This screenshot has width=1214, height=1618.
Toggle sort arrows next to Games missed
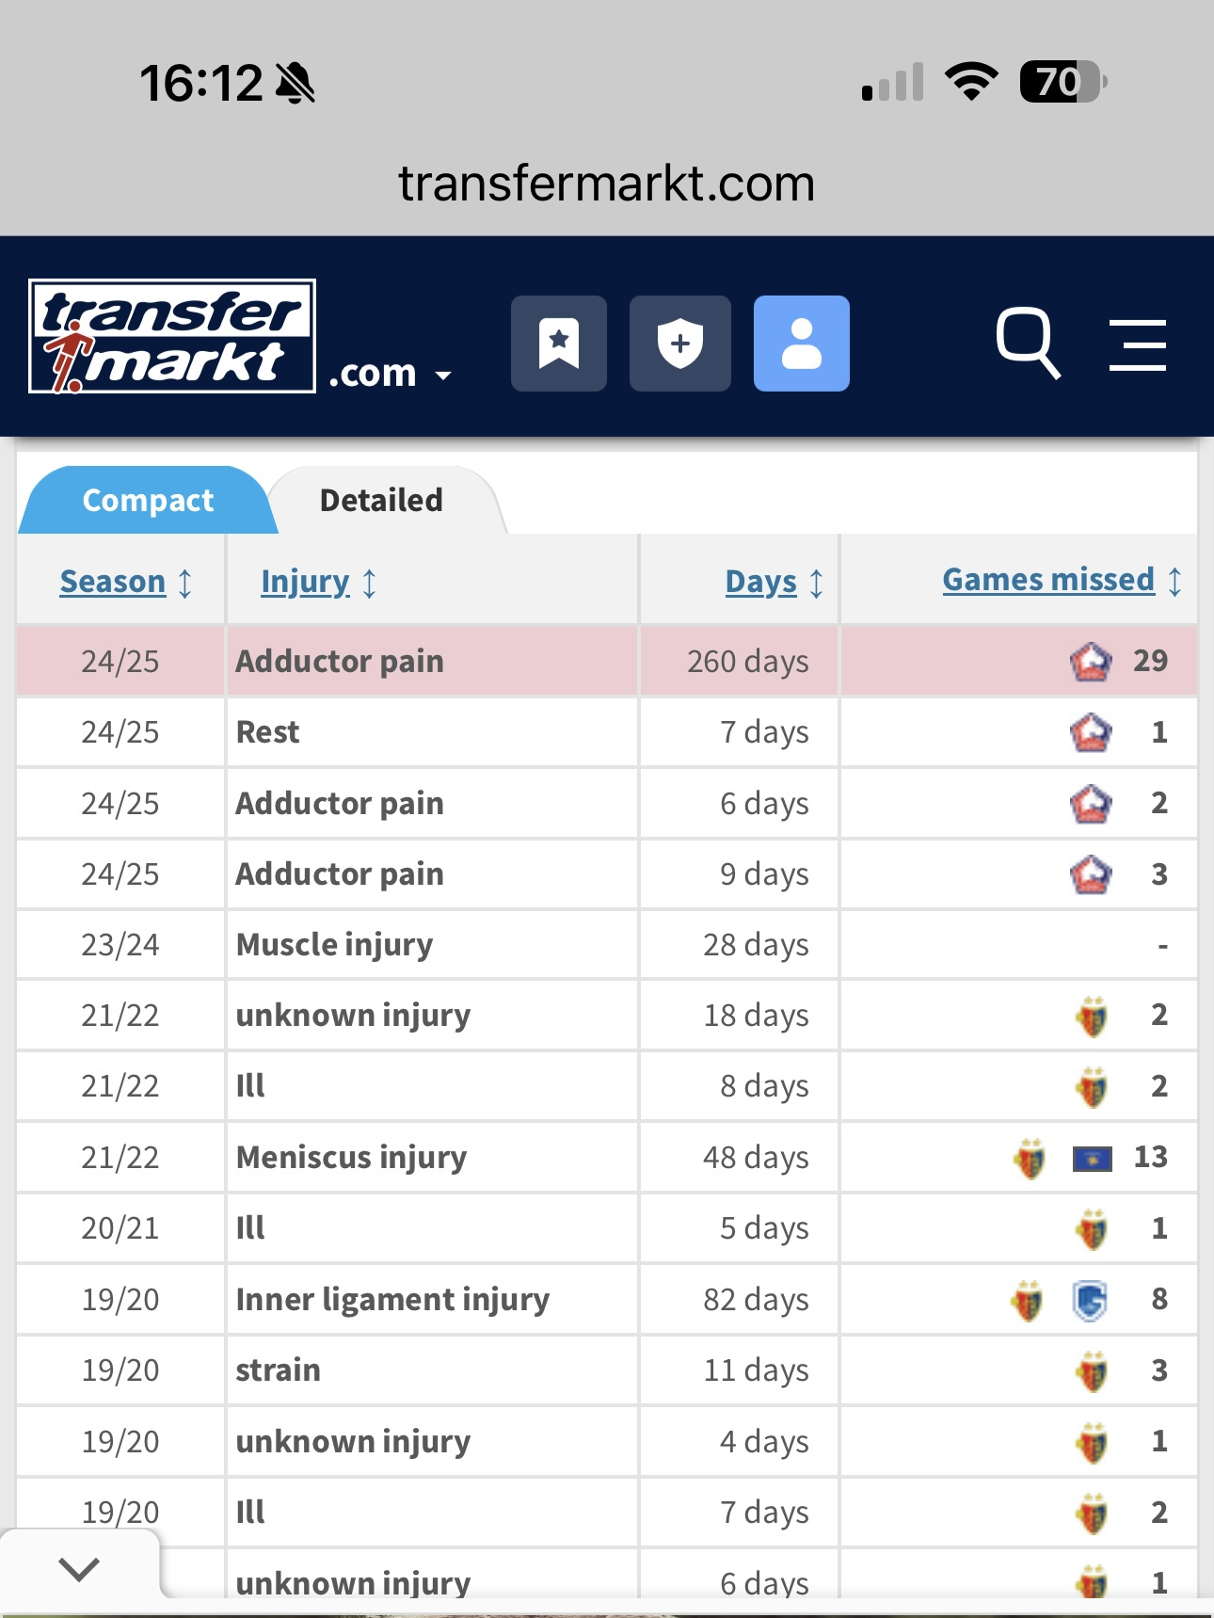click(x=1174, y=581)
